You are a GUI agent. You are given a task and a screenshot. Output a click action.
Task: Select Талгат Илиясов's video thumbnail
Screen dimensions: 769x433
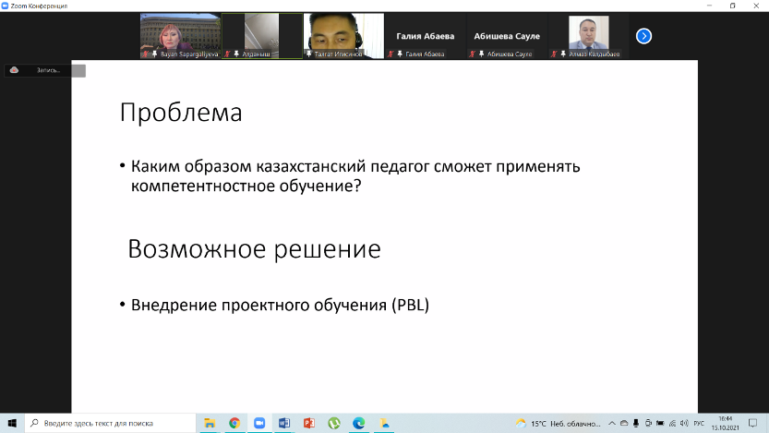tap(343, 36)
